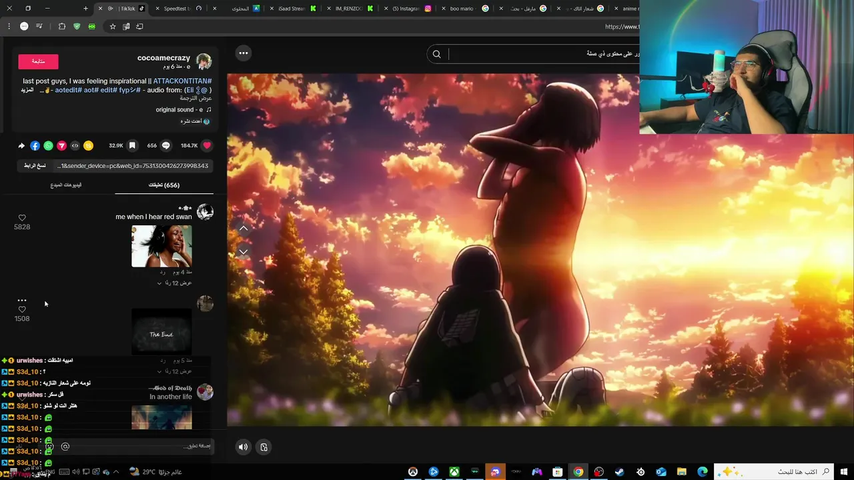Image resolution: width=854 pixels, height=480 pixels.
Task: Open the browser three-dots menu
Action: [x=9, y=27]
